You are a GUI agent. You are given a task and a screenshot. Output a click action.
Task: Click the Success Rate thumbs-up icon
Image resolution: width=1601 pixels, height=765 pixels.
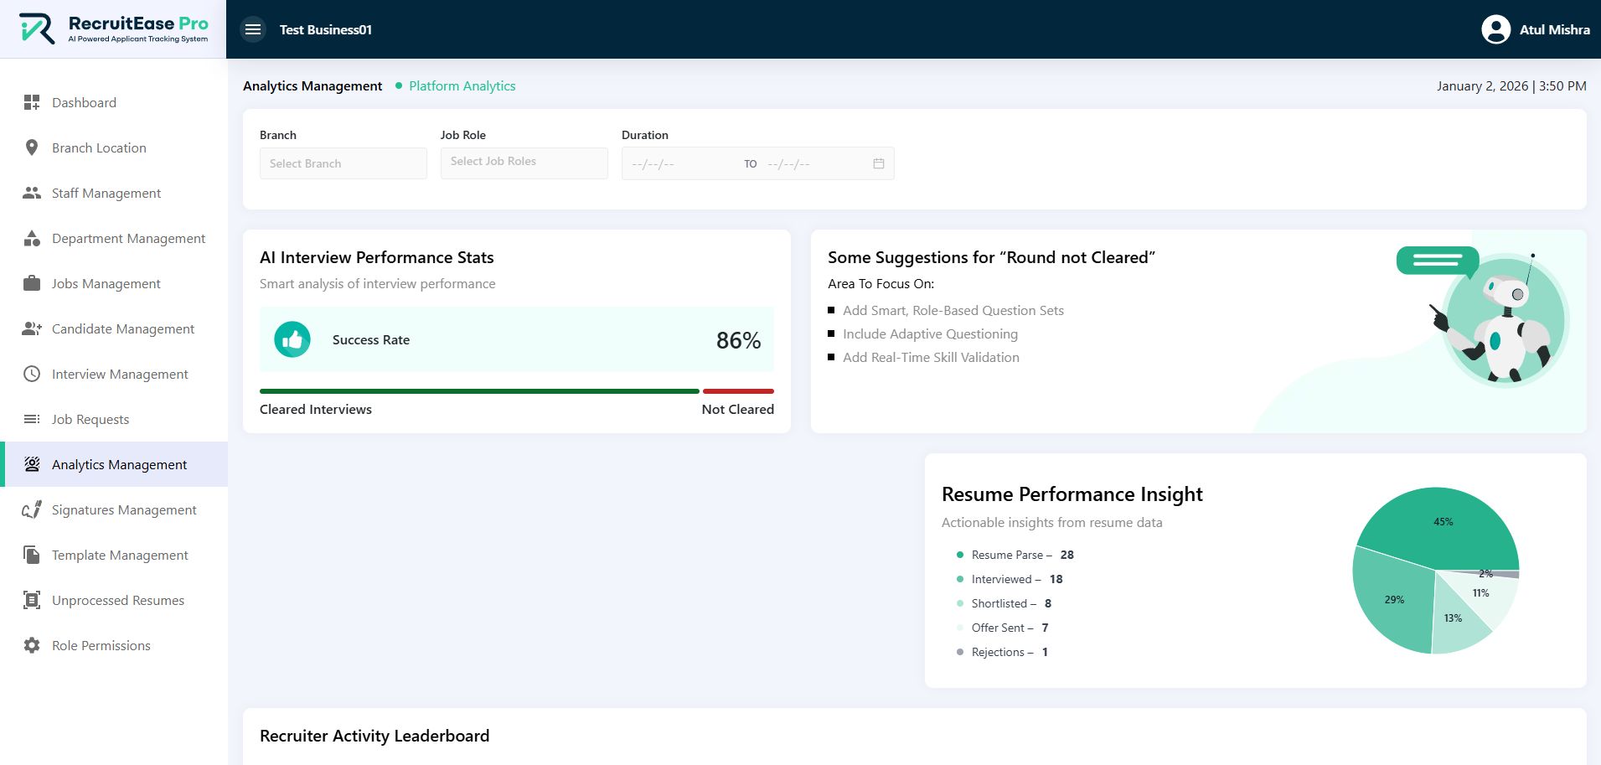coord(292,339)
